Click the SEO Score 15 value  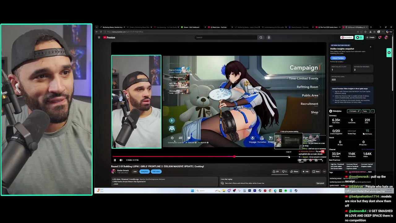368,131
